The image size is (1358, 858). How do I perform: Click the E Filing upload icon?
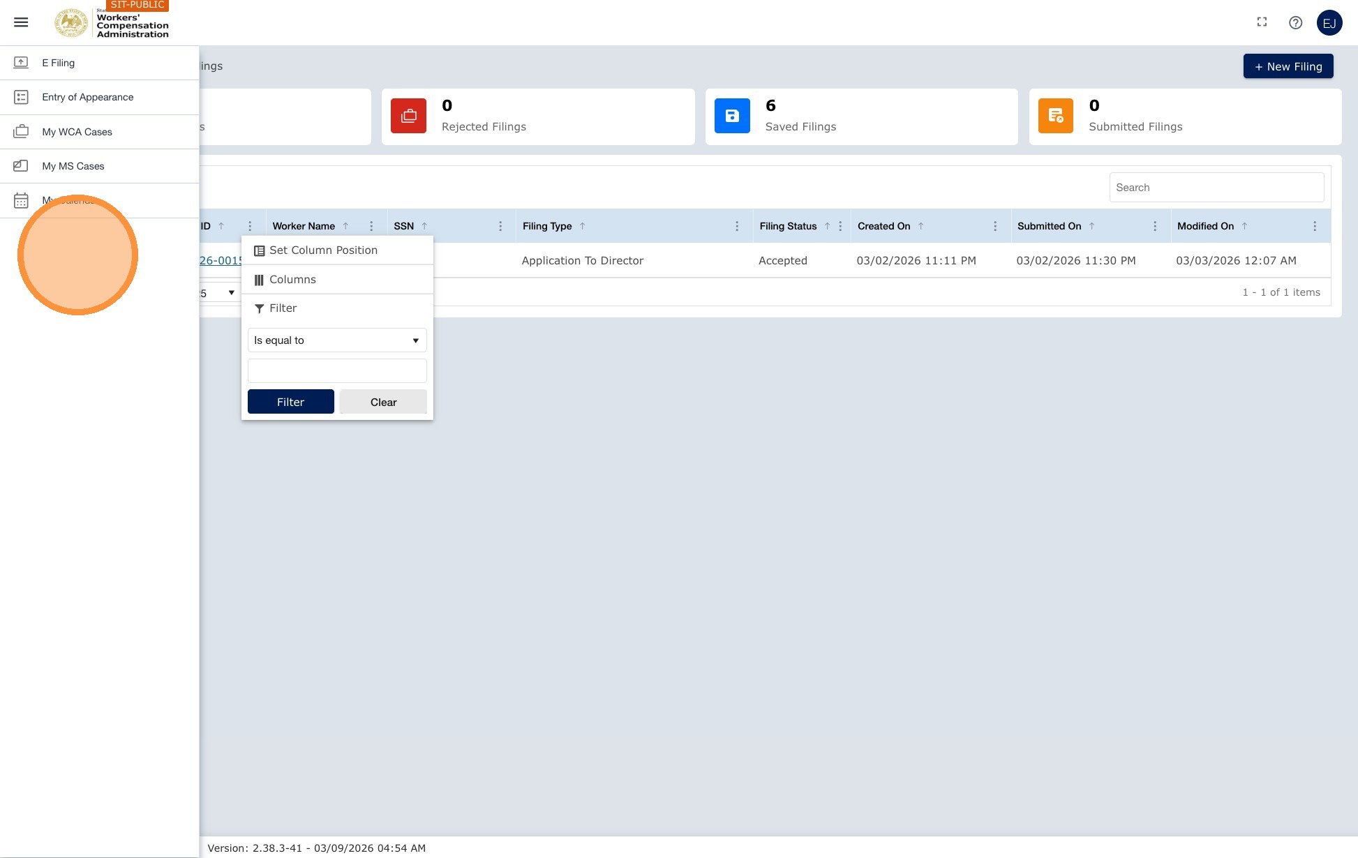pyautogui.click(x=21, y=63)
